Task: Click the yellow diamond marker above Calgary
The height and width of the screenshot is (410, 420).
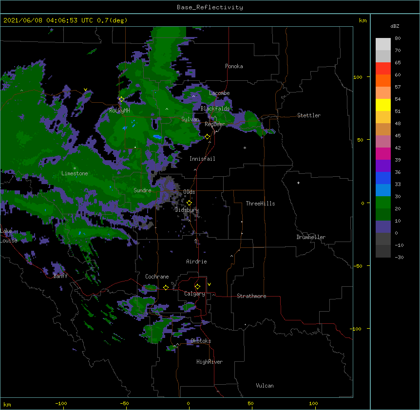Action: pos(197,287)
